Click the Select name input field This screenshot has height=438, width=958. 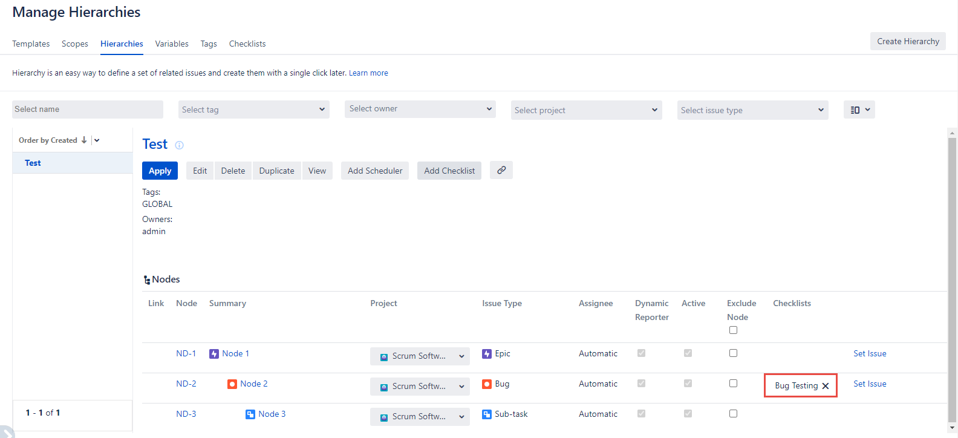tap(88, 109)
